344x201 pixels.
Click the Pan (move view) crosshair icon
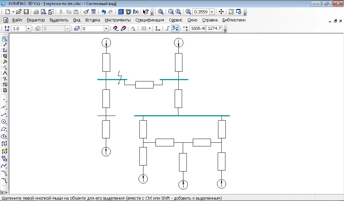221,12
